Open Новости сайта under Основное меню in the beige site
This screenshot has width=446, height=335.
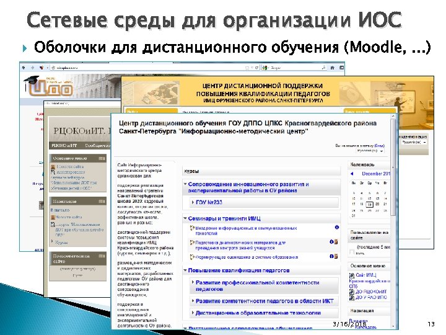pyautogui.click(x=70, y=166)
